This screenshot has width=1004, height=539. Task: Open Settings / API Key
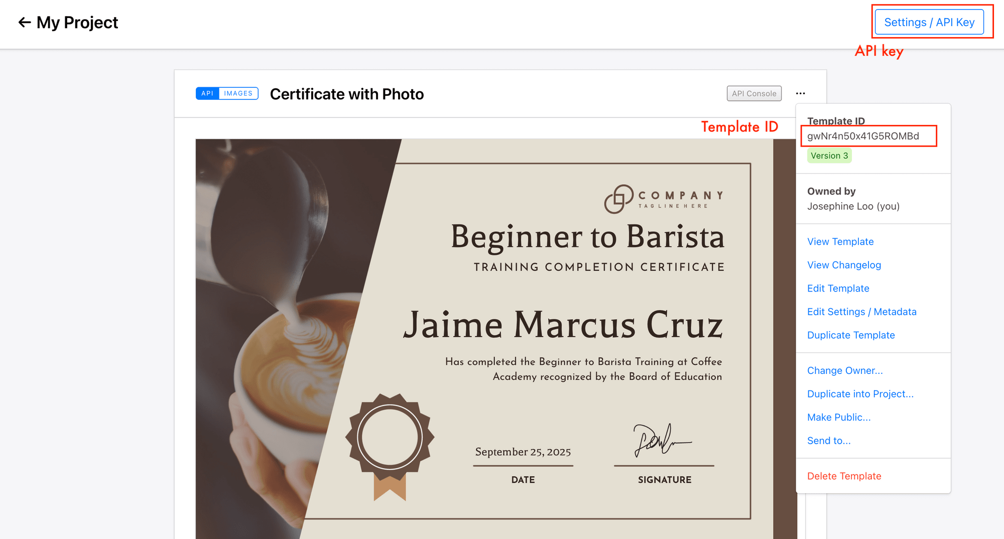pos(931,22)
